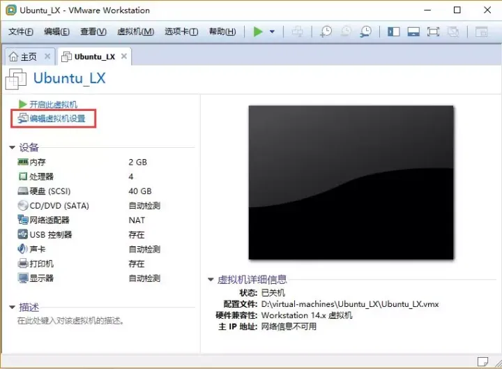Click the 处理器 processor device icon
502x369 pixels.
(23, 176)
